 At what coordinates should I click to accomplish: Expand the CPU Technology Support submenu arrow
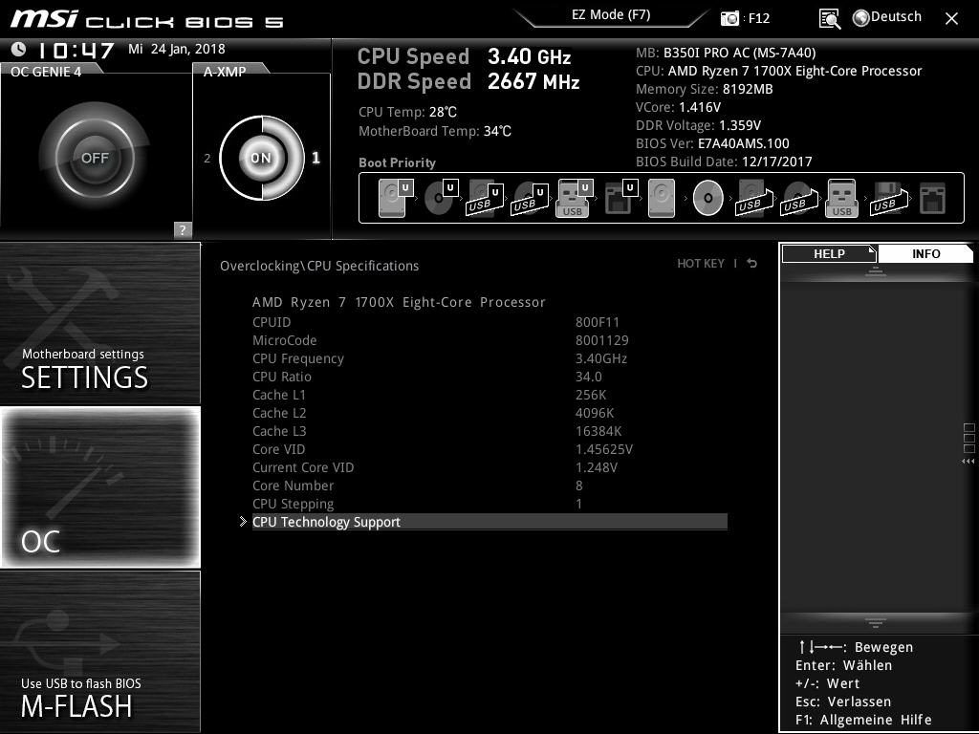[x=243, y=522]
